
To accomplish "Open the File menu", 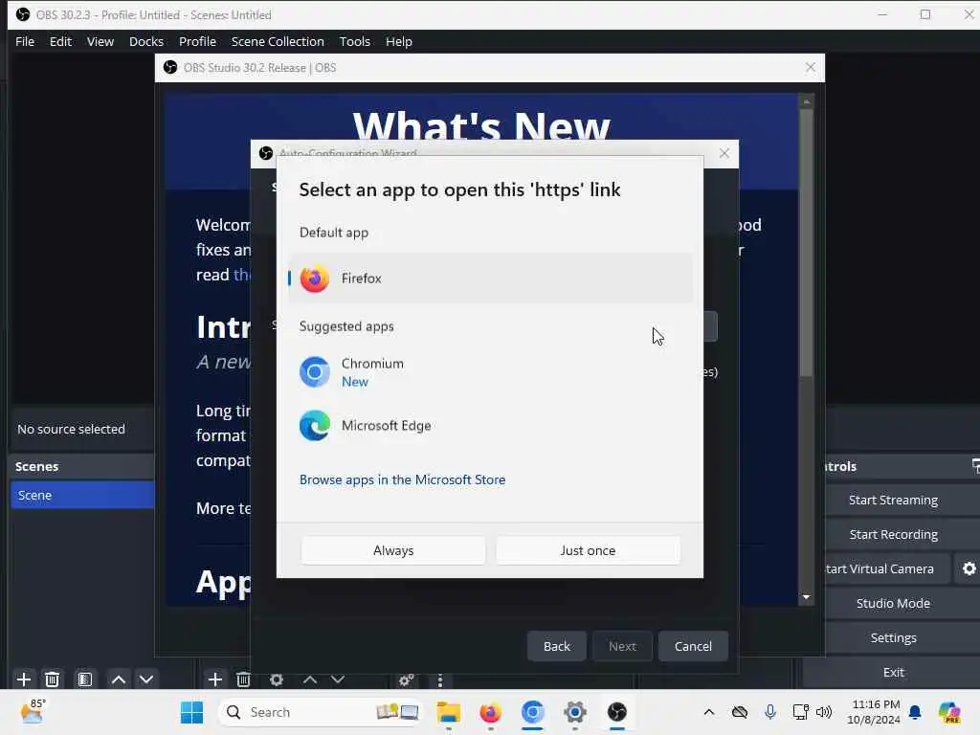I will [25, 41].
